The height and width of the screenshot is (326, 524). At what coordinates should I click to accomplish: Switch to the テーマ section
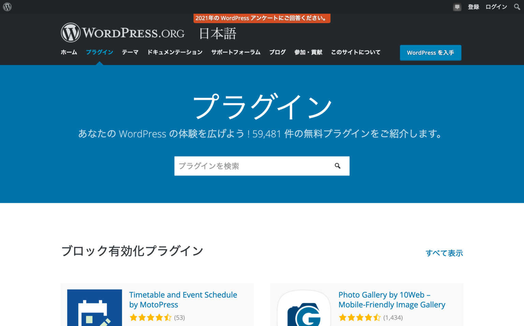(130, 52)
